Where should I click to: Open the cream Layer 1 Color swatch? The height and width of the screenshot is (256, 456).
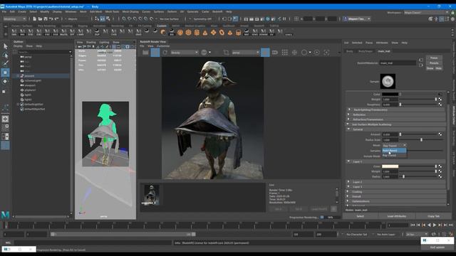point(390,166)
